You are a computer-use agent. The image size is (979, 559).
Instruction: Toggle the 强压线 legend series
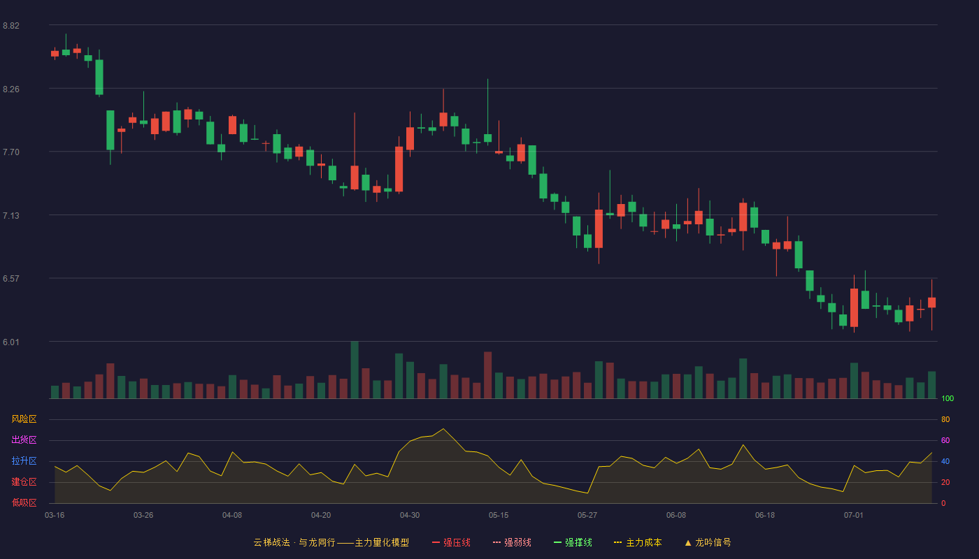(451, 542)
